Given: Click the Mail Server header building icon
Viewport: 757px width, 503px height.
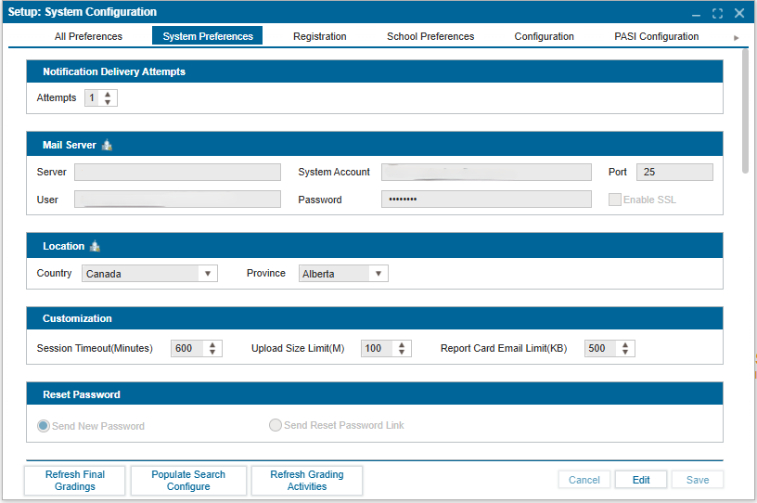Looking at the screenshot, I should tap(107, 146).
